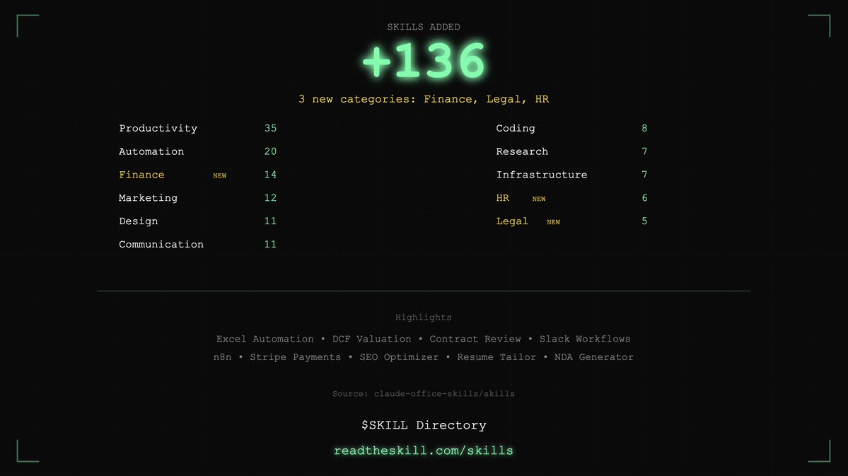Select the Design category label
Viewport: 848px width, 476px height.
139,221
